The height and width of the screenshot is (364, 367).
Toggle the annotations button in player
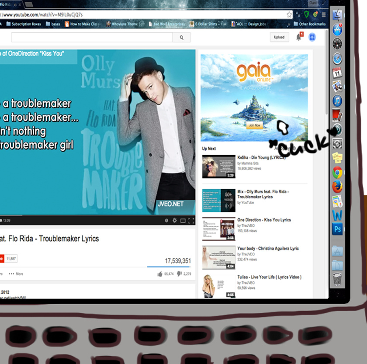pos(166,221)
